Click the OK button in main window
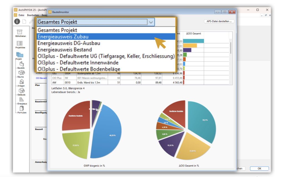This screenshot has height=177, width=284. [x=259, y=168]
